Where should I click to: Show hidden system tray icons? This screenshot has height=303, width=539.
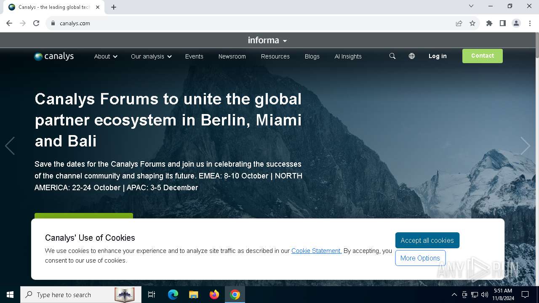pyautogui.click(x=454, y=295)
